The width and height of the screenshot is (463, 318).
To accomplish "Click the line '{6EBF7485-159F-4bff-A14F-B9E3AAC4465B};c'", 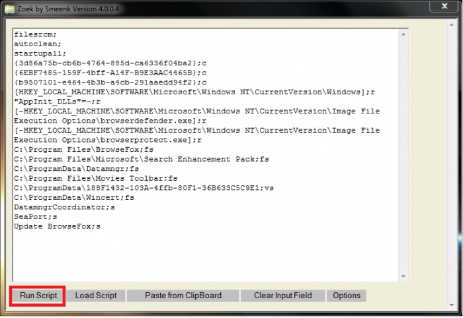I will click(110, 73).
